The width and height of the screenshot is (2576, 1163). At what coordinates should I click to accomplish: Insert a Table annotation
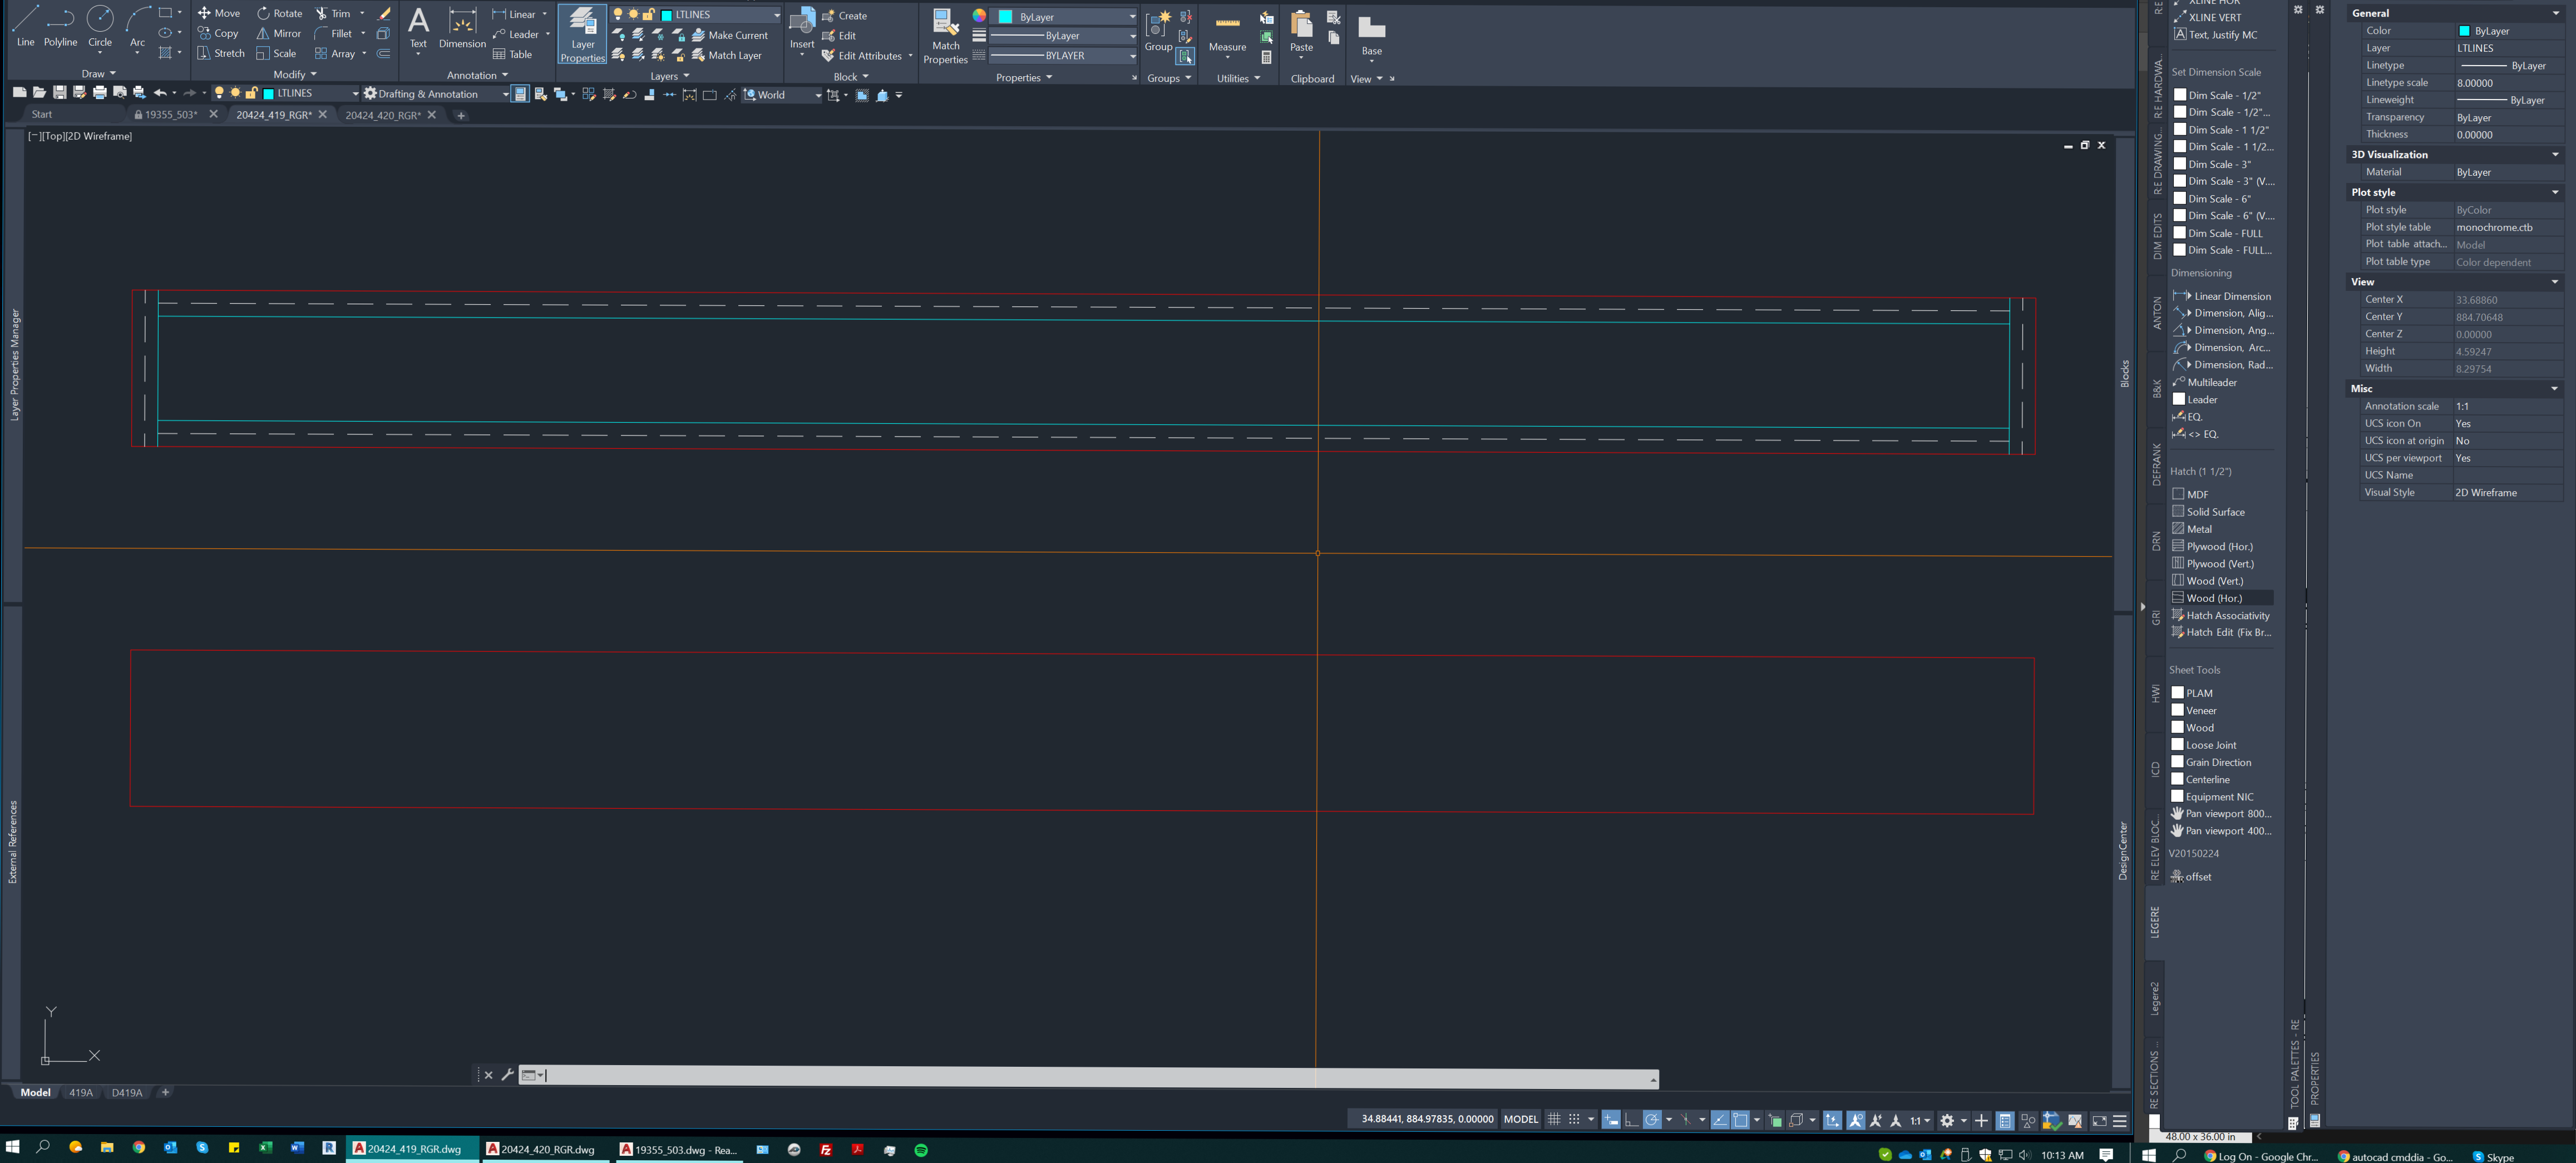[x=512, y=54]
